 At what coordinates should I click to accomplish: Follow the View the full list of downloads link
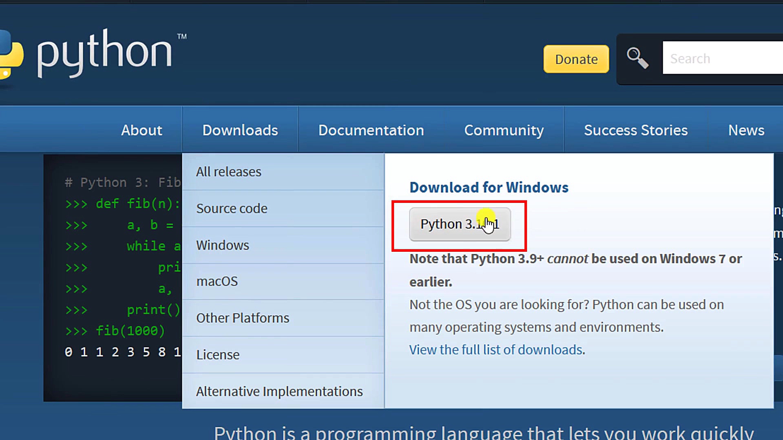pos(496,350)
